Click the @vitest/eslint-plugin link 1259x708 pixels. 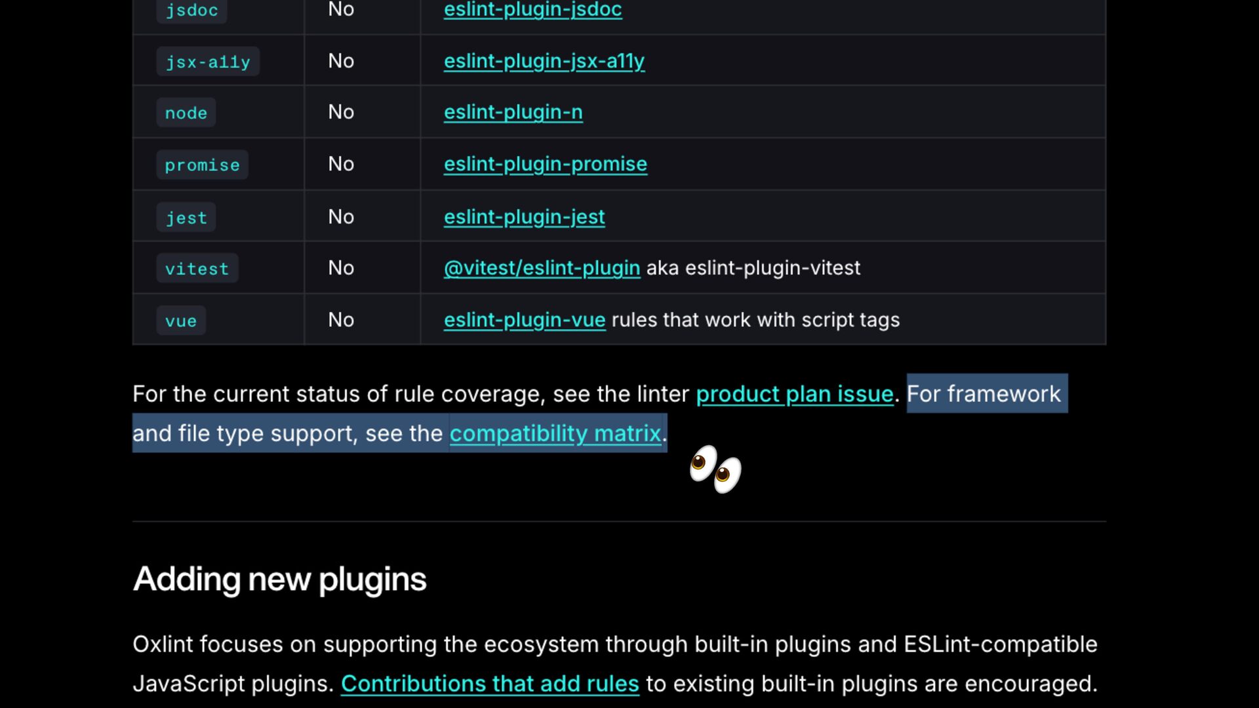[542, 268]
